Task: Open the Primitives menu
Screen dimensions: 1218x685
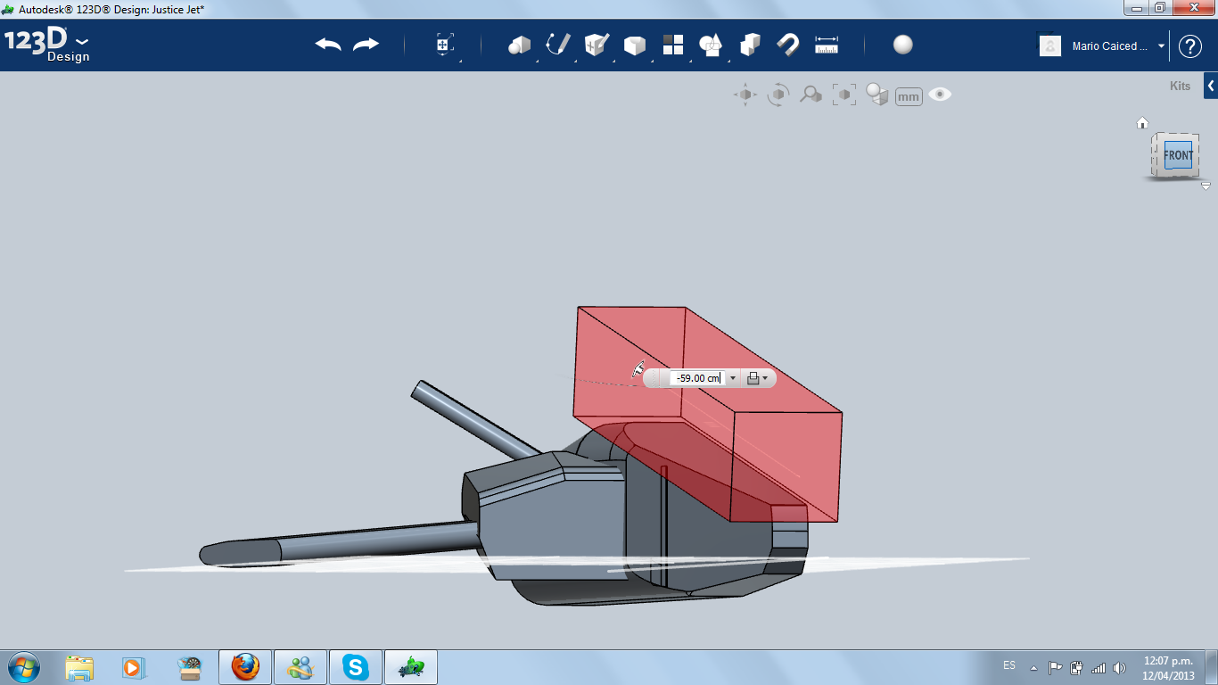Action: coord(520,45)
